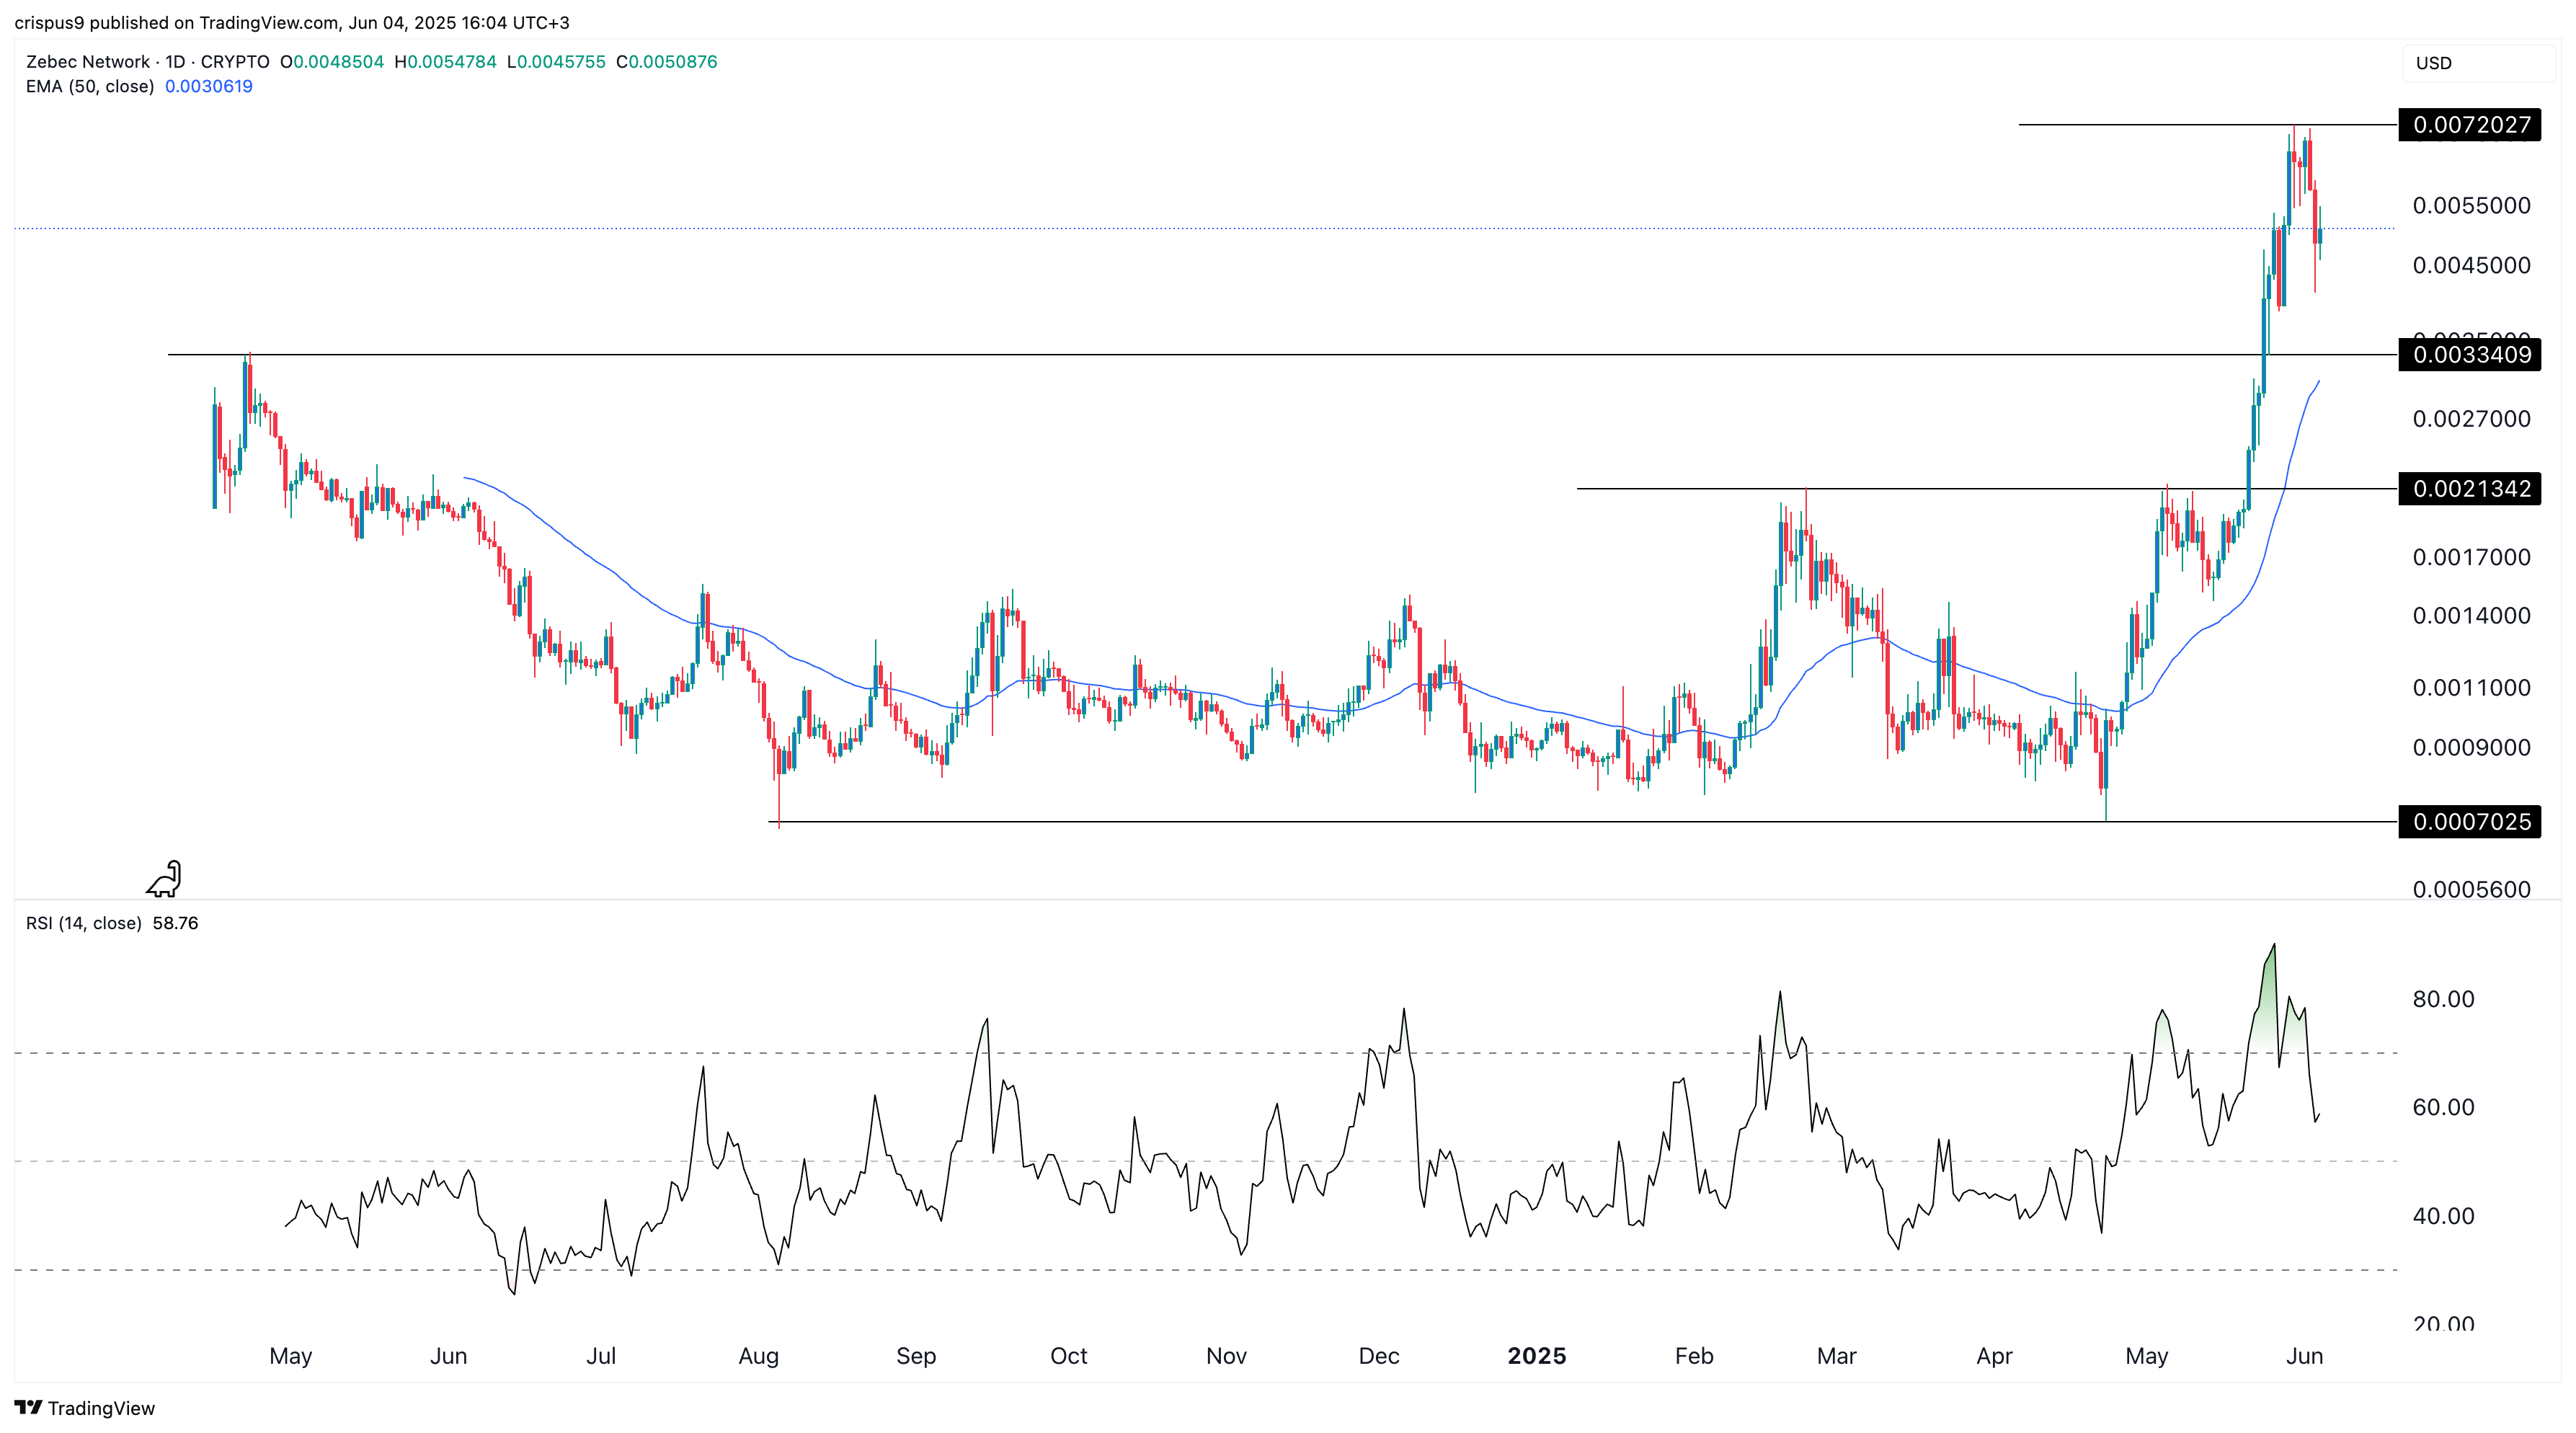Click the Feb label on time axis
The image size is (2576, 1433).
pyautogui.click(x=1694, y=1356)
